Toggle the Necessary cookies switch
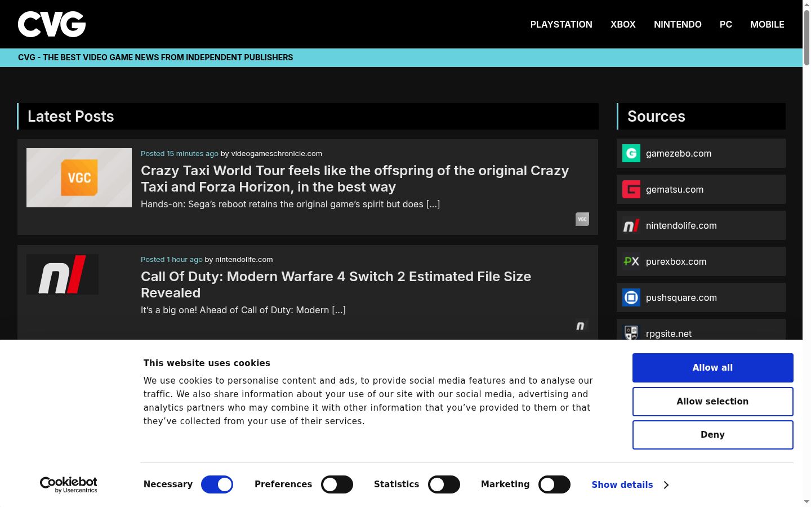This screenshot has height=507, width=811. pos(217,484)
